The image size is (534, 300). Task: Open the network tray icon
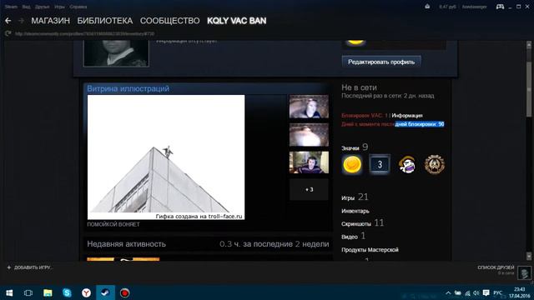(467, 292)
